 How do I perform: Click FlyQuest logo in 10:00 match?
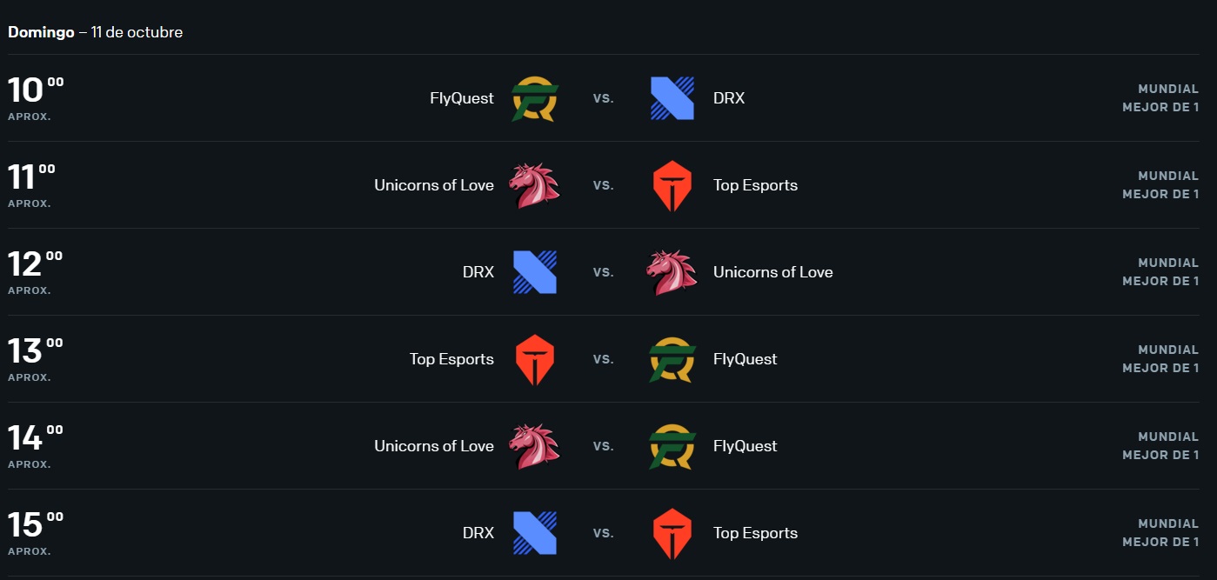[x=535, y=98]
